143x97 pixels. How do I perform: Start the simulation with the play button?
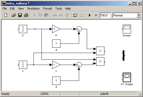tap(90, 15)
